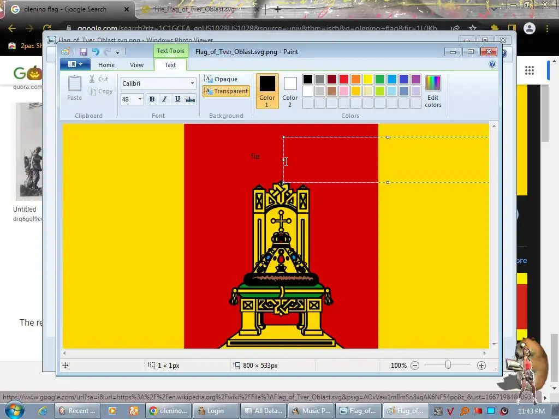
Task: Open the Google apps grid icon
Action: click(530, 70)
